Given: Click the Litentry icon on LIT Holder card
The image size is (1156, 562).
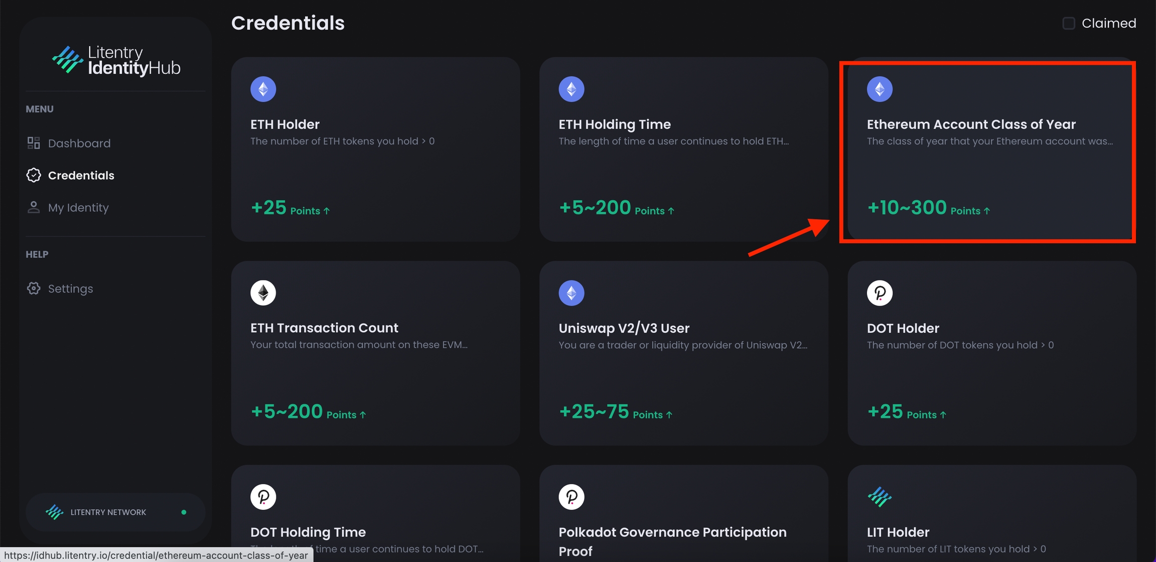Looking at the screenshot, I should (x=880, y=497).
